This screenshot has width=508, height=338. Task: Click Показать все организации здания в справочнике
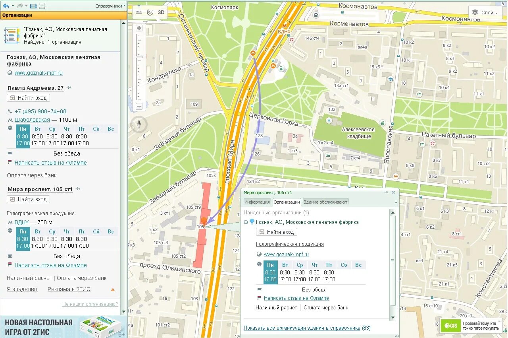pyautogui.click(x=302, y=328)
